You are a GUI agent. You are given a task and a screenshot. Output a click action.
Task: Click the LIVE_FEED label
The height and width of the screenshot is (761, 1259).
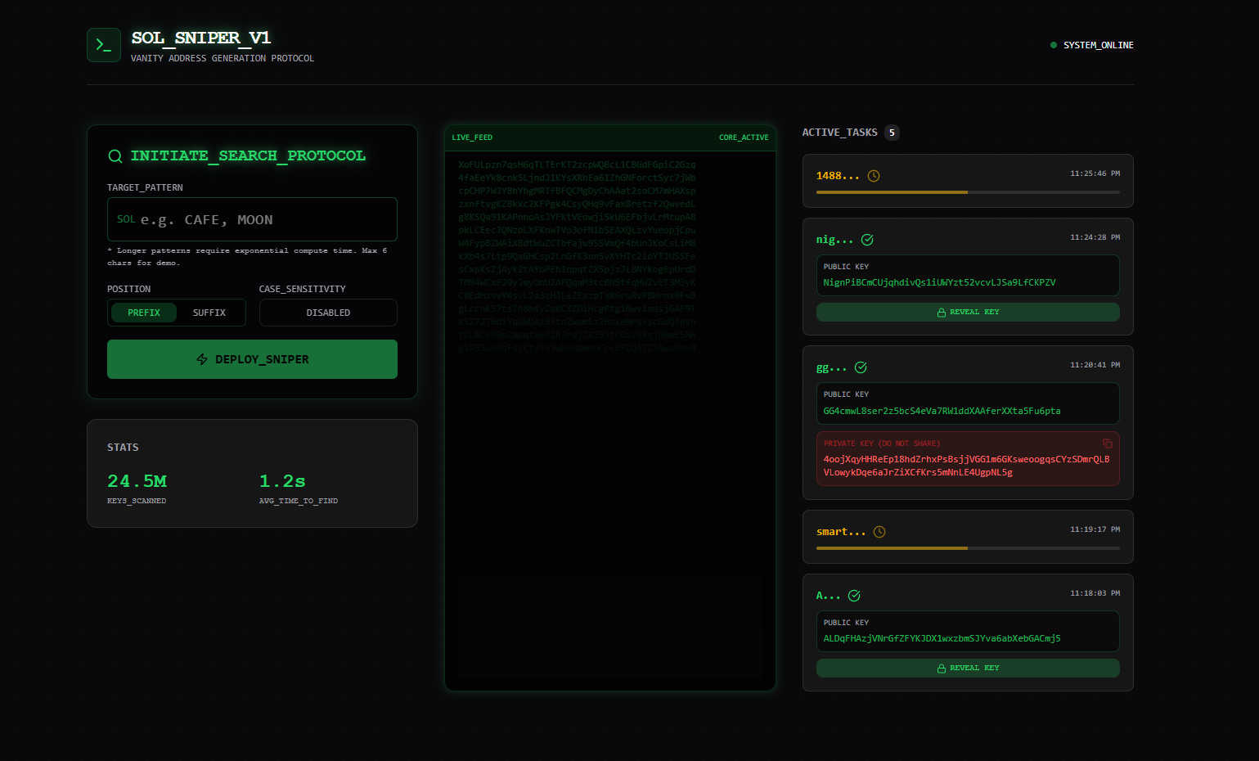click(472, 137)
